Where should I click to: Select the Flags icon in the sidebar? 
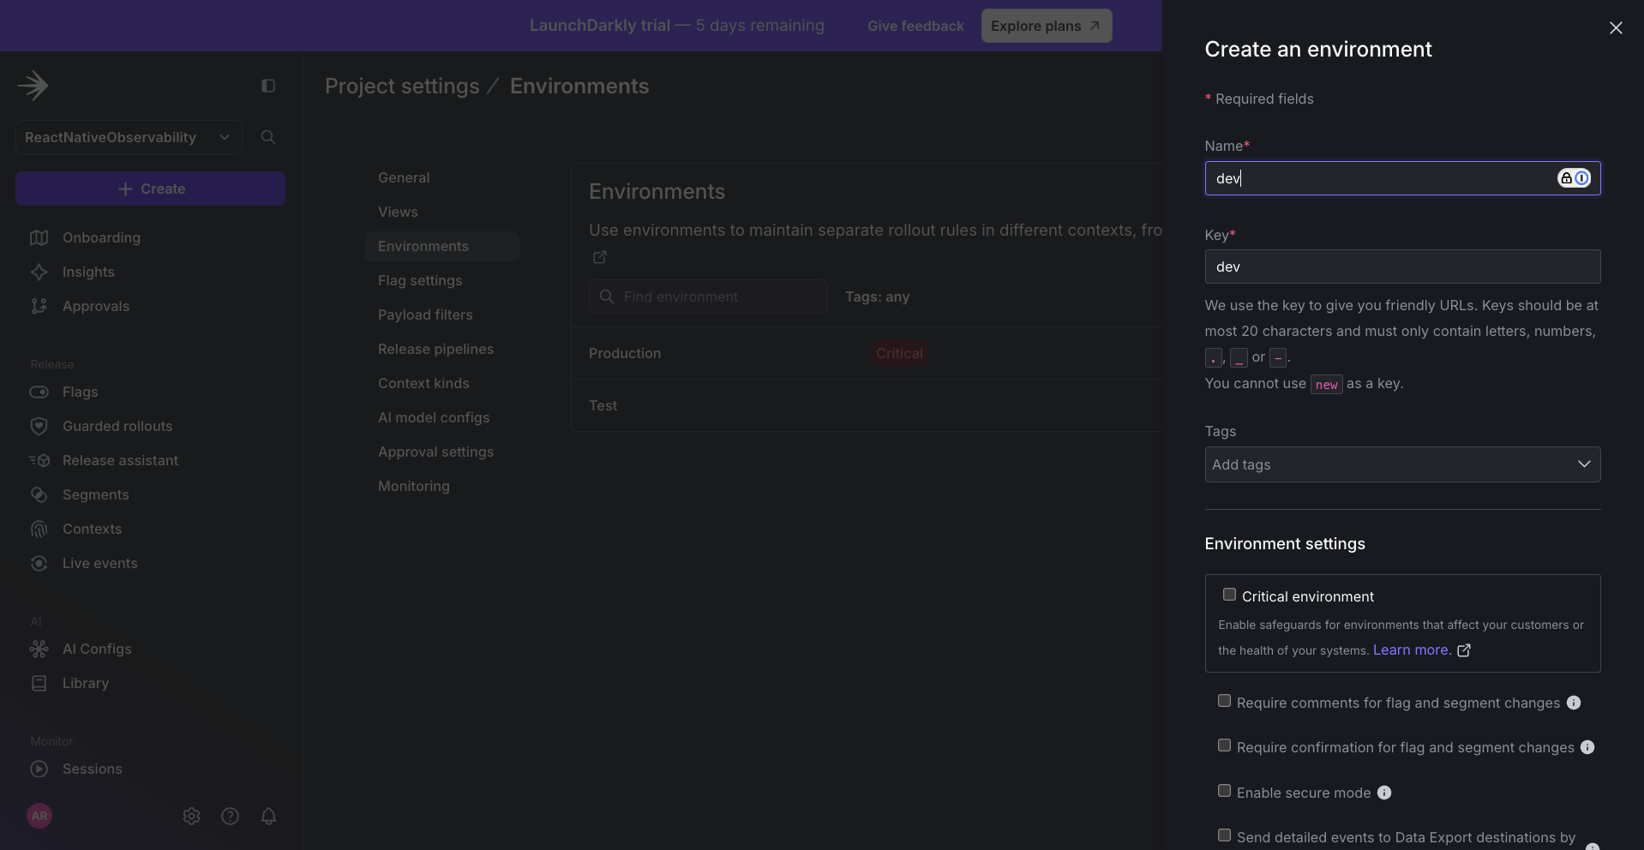pyautogui.click(x=39, y=392)
